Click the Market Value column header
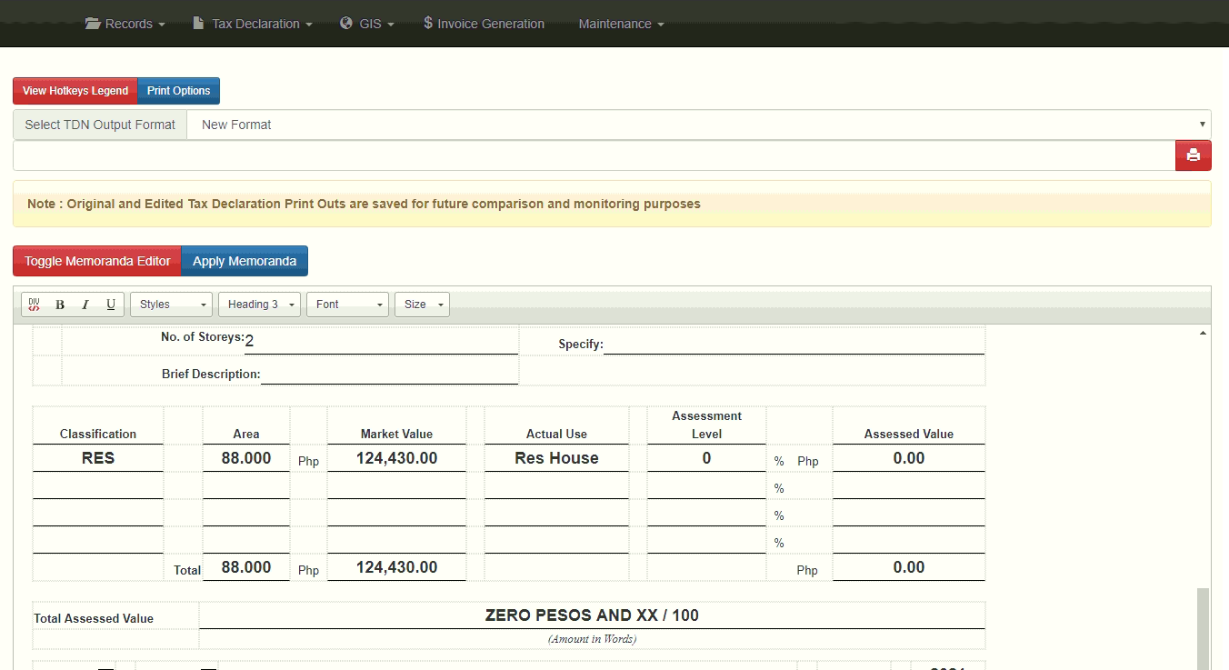The image size is (1229, 670). pos(396,434)
